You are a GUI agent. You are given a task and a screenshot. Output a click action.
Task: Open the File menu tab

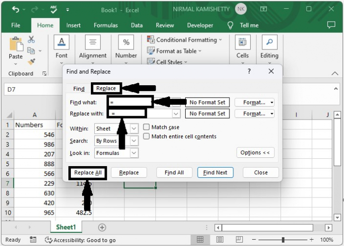click(x=16, y=25)
